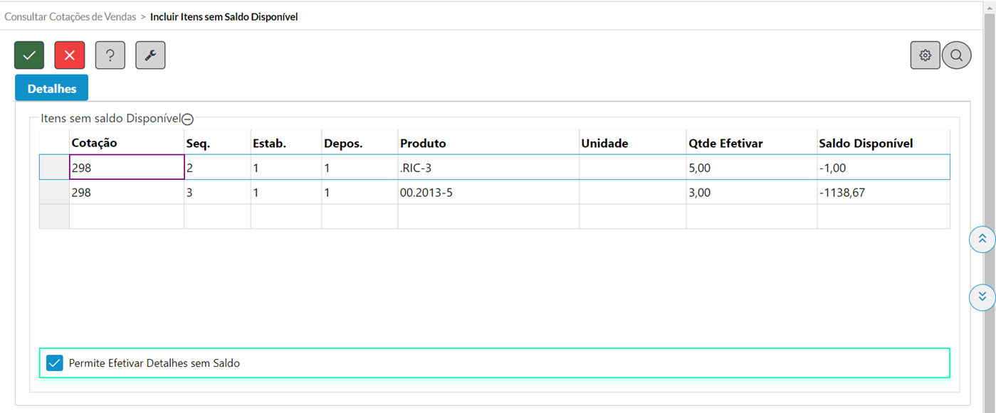Go back to Consultar Cotações de Vendas breadcrumb
The image size is (996, 413).
[70, 16]
